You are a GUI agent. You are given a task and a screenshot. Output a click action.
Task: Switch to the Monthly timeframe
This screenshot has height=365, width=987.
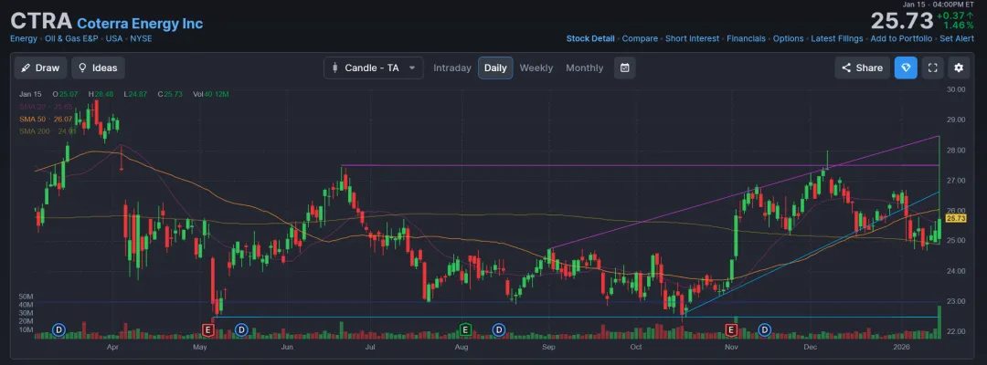tap(584, 68)
